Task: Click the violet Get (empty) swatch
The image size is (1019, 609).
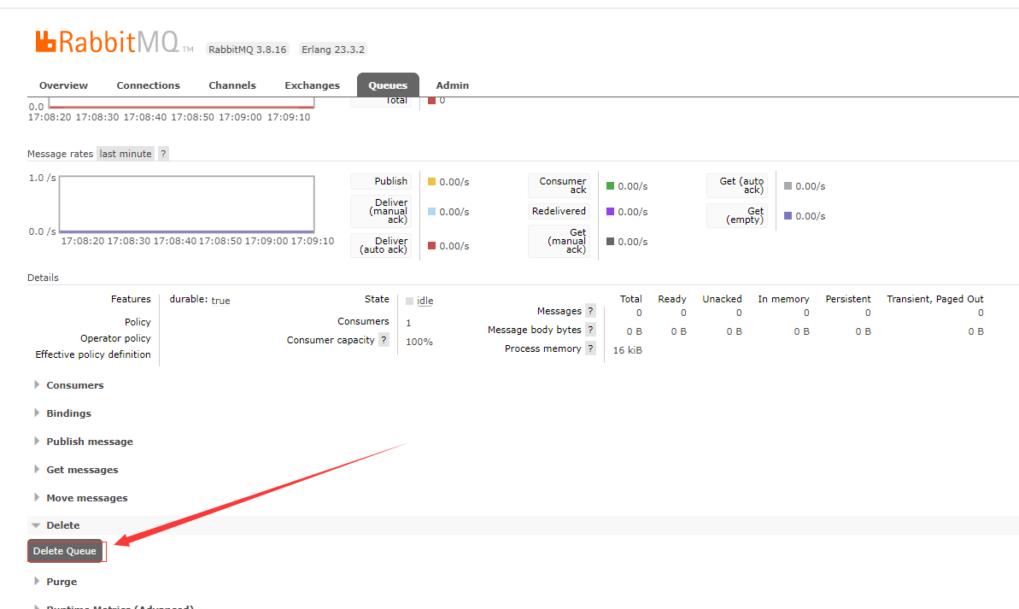Action: coord(788,216)
